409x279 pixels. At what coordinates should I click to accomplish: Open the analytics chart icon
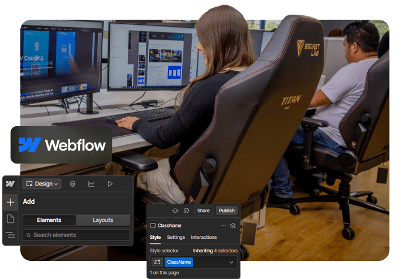pos(91,184)
